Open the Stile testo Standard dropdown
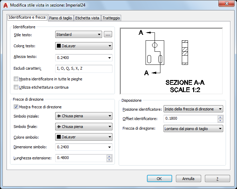This screenshot has height=189, width=237. pos(79,34)
